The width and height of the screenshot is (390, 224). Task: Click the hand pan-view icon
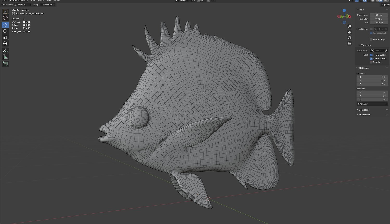[x=349, y=32]
